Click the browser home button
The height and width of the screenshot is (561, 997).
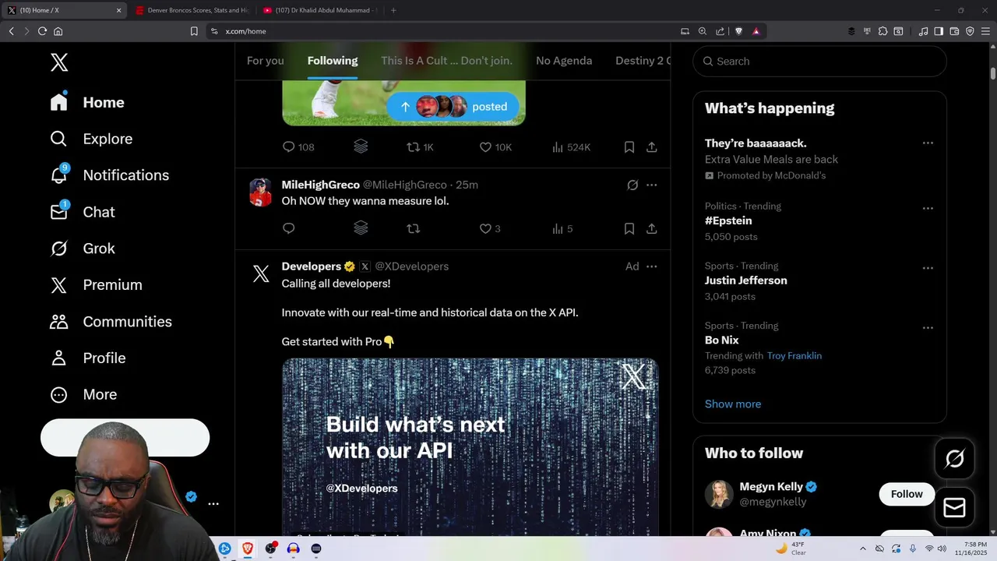[x=58, y=31]
